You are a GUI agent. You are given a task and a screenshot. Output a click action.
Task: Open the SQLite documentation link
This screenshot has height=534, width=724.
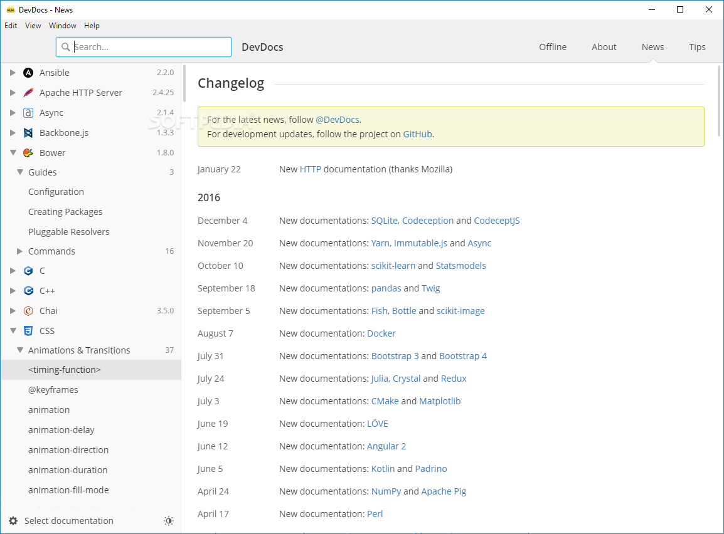click(384, 221)
